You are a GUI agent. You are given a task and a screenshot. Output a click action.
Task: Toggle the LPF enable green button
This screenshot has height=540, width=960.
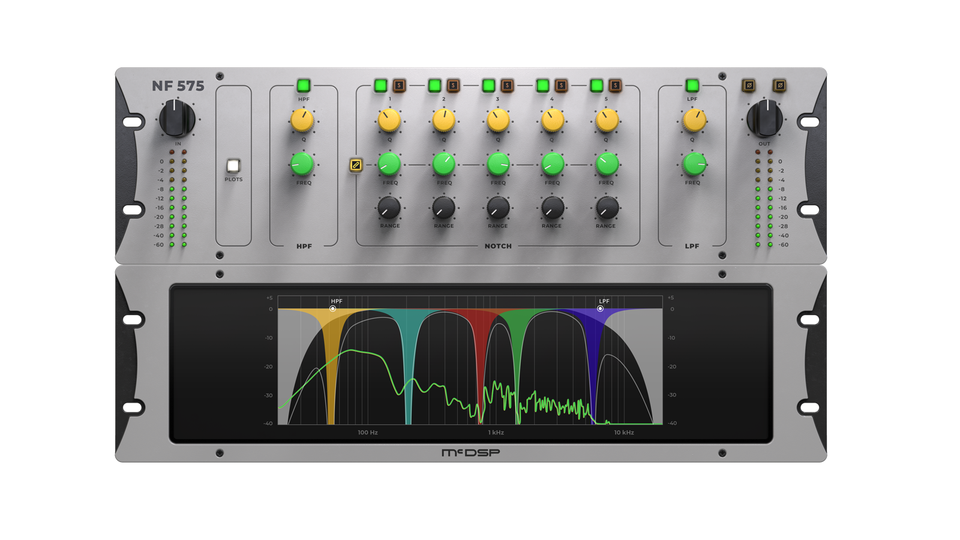[692, 85]
